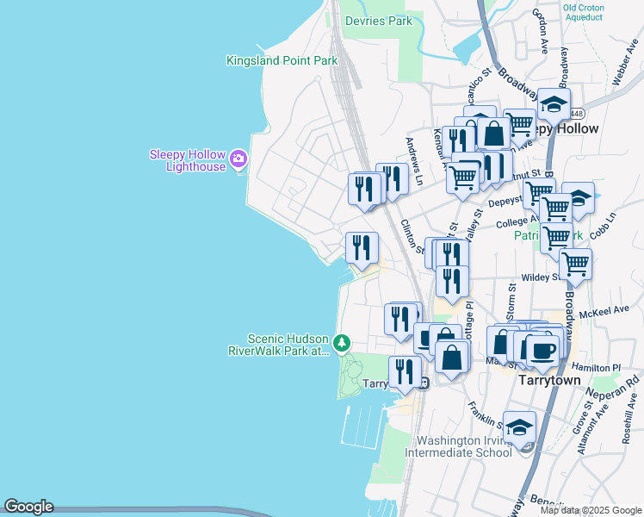Click the restaurant marker north of the train station
This screenshot has width=644, height=517.
pyautogui.click(x=400, y=321)
